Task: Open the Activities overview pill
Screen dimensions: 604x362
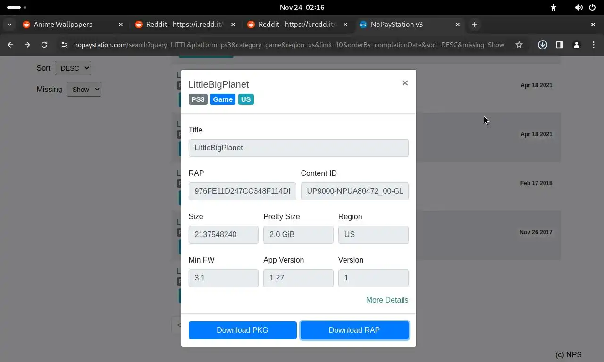Action: (17, 8)
